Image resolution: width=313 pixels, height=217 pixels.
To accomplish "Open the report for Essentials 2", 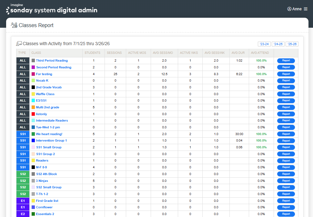I will [x=286, y=214].
